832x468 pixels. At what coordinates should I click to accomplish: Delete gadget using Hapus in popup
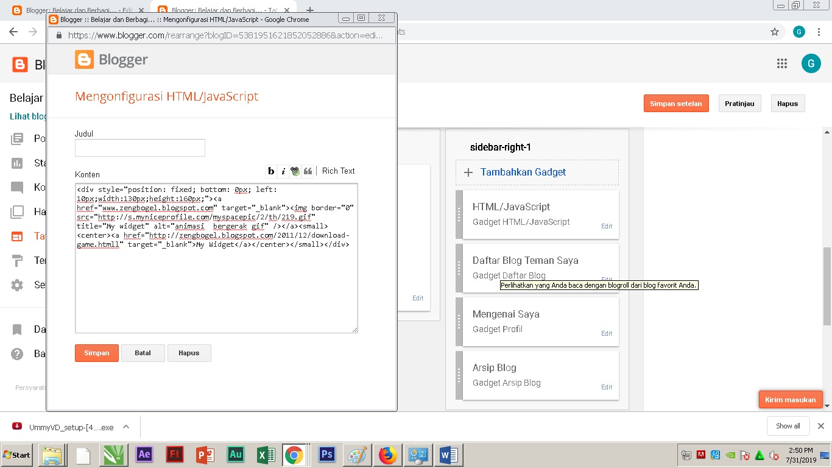(x=189, y=353)
